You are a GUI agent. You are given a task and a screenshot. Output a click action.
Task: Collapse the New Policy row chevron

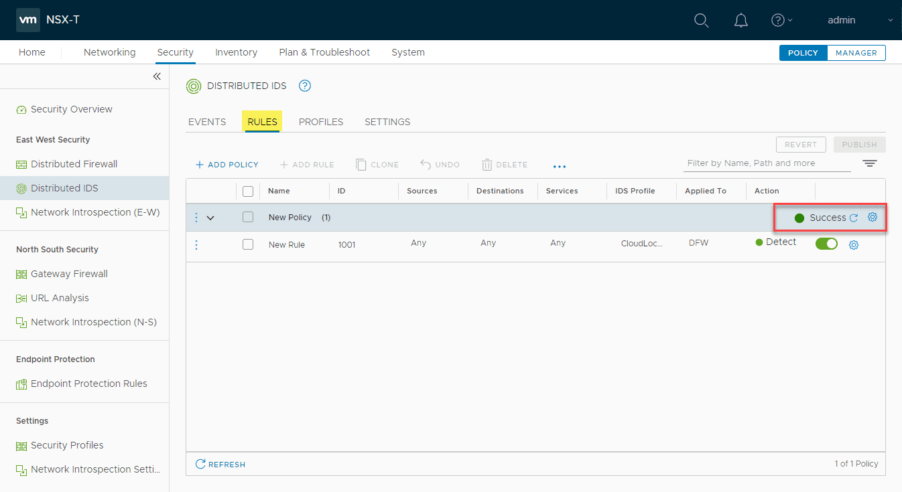(x=210, y=217)
